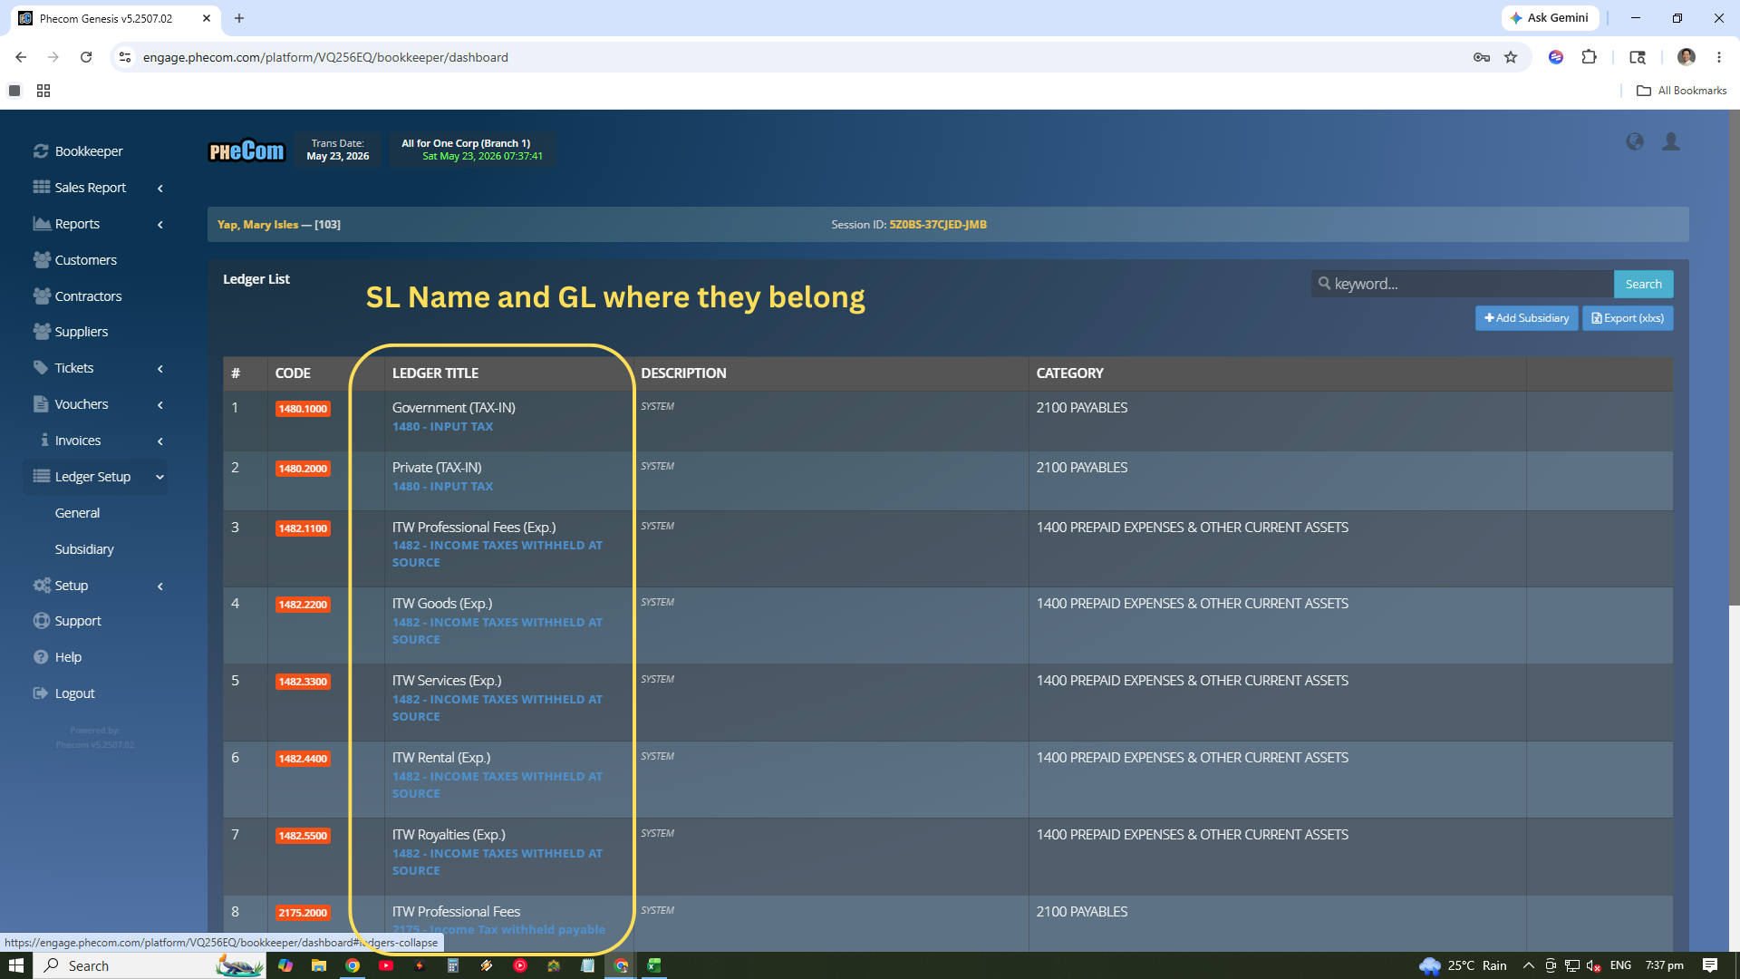The height and width of the screenshot is (979, 1740).
Task: Click the Windows Start button
Action: click(x=16, y=965)
